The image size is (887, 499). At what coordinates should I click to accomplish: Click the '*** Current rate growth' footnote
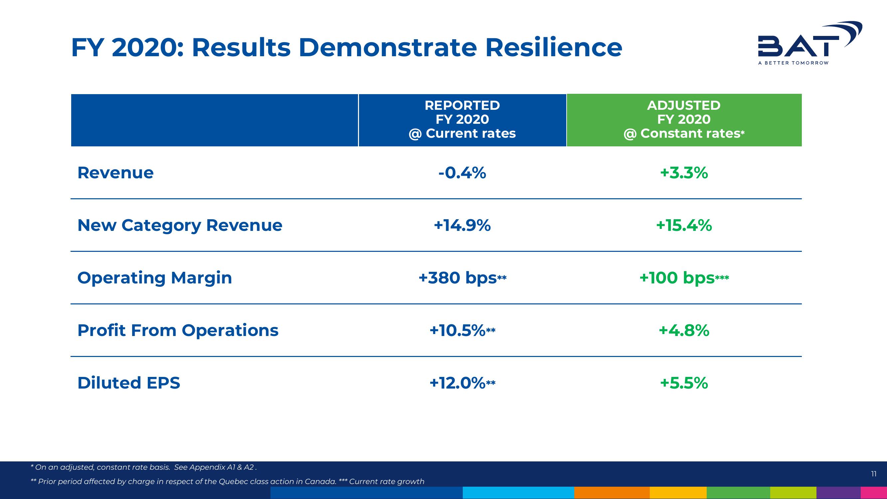pyautogui.click(x=382, y=481)
